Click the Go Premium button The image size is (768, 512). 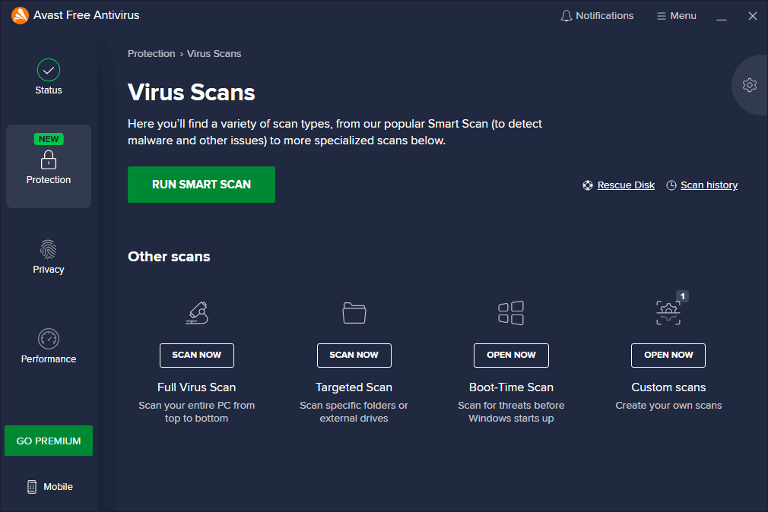pyautogui.click(x=48, y=441)
